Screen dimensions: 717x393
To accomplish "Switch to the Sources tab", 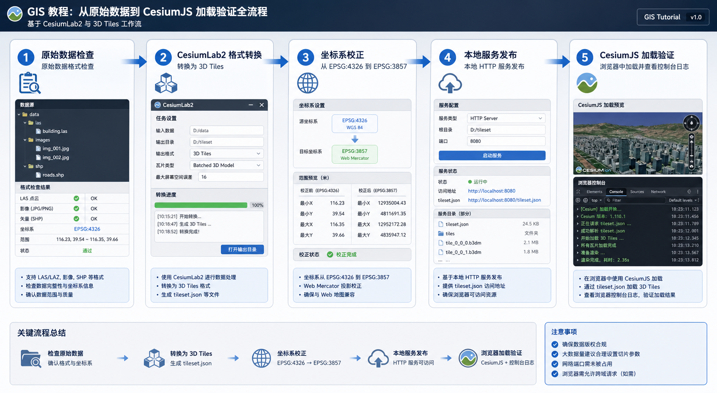I will pos(637,192).
